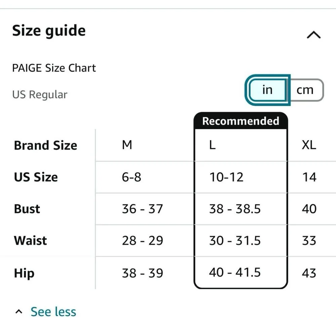Click the See less link
336x336 pixels.
coord(53,312)
